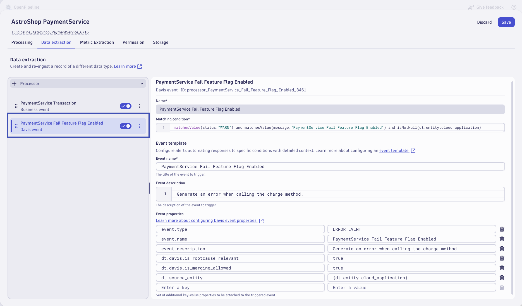Screen dimensions: 522x306
Task: Click the true value for is_rootcause_relevant
Action: point(411,258)
